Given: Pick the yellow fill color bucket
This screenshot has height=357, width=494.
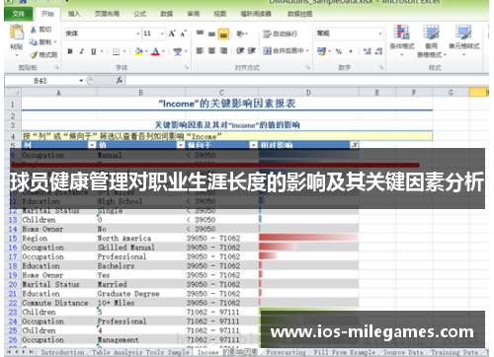Looking at the screenshot, I should 138,51.
